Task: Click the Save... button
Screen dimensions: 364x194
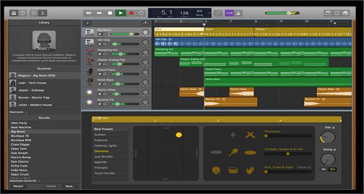Action: point(70,186)
